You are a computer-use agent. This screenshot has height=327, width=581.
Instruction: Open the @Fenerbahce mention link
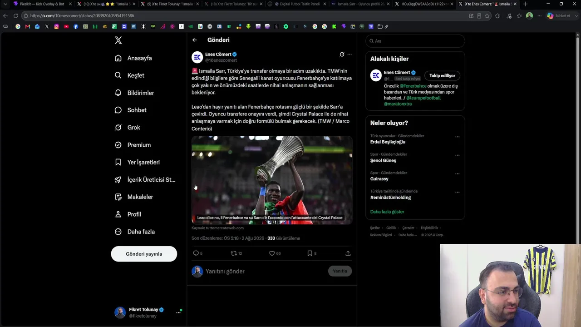pos(413,86)
